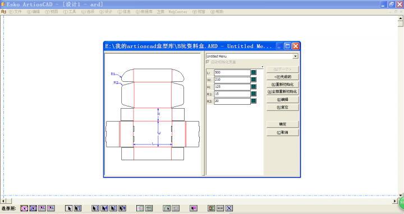Image resolution: width=404 pixels, height=214 pixels.
Task: Click the 确定 (OK) button
Action: pos(283,124)
